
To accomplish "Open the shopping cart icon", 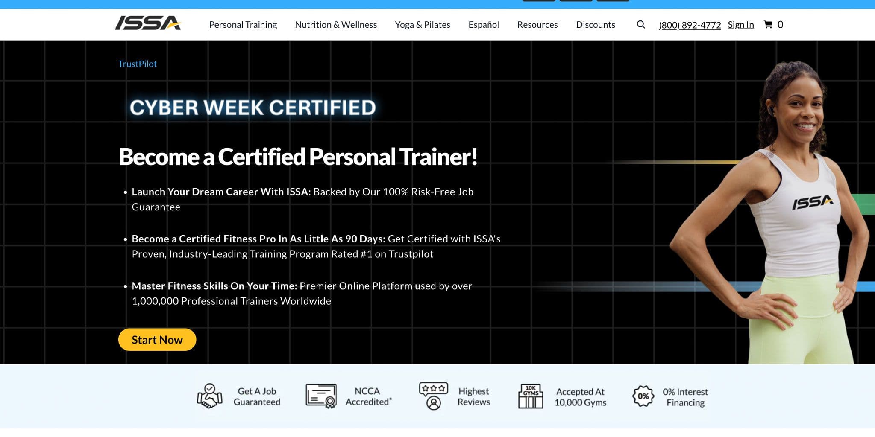I will click(768, 25).
